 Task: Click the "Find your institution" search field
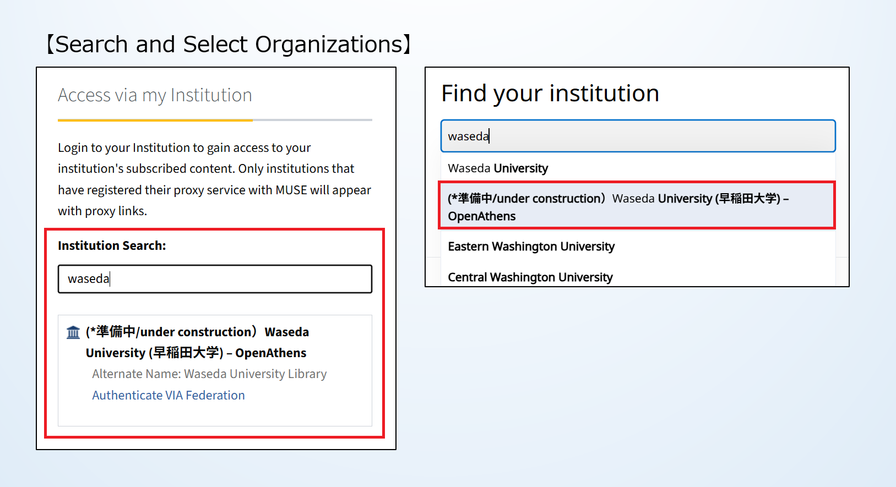638,136
